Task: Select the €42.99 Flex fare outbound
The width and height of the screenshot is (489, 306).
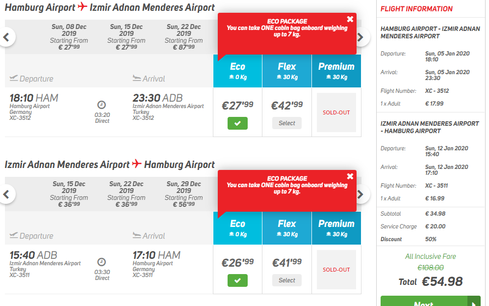Action: coord(287,123)
